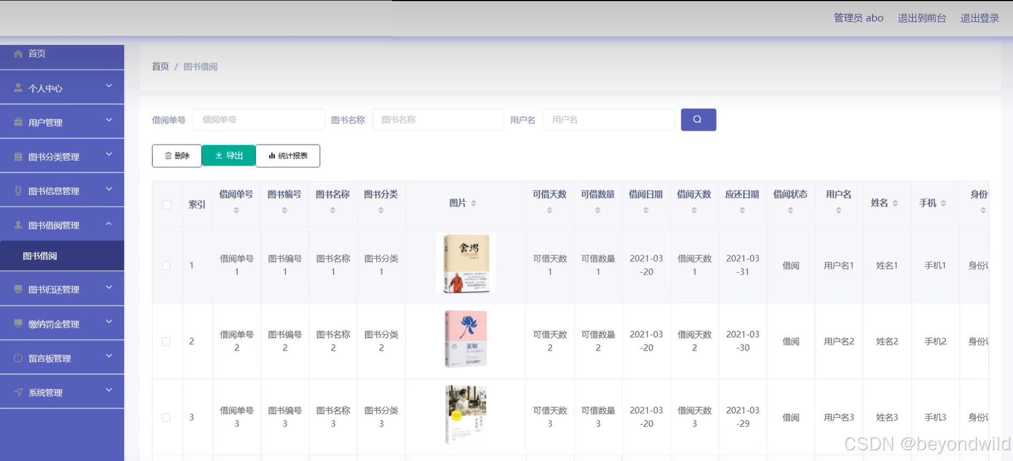Image resolution: width=1013 pixels, height=461 pixels.
Task: Sort by 用户名 column arrows
Action: 839,210
